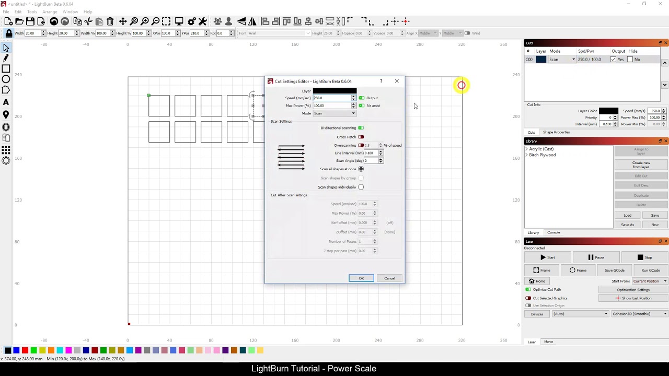Open the Cohesion3D (Smoothie) device dropdown
669x376 pixels.
point(640,314)
